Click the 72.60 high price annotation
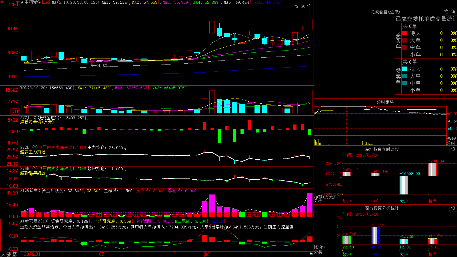The width and height of the screenshot is (457, 257). pyautogui.click(x=300, y=6)
